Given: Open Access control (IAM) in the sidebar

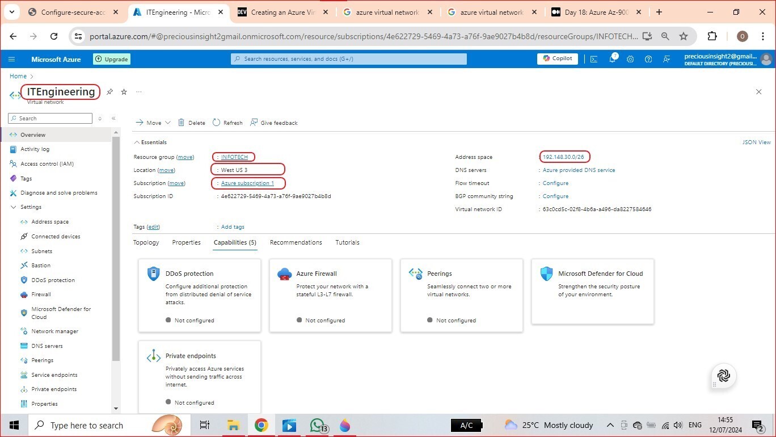Looking at the screenshot, I should (47, 164).
